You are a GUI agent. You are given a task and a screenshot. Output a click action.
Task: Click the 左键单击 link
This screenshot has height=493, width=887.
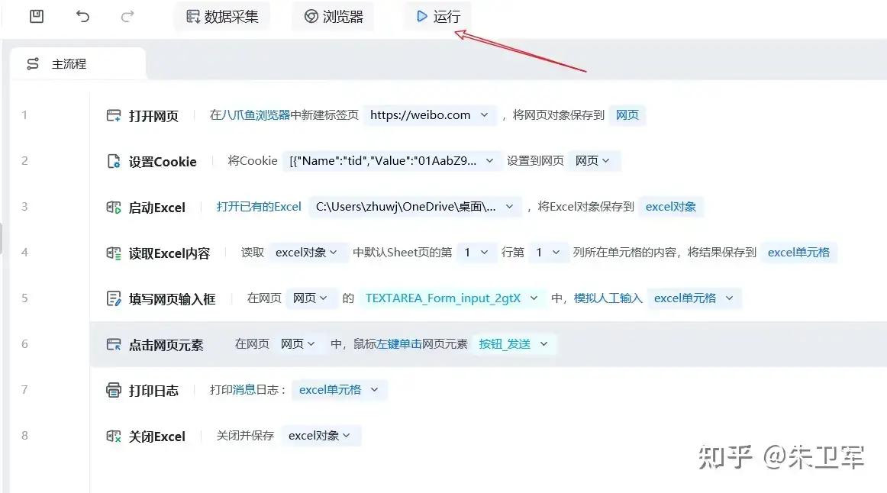399,344
